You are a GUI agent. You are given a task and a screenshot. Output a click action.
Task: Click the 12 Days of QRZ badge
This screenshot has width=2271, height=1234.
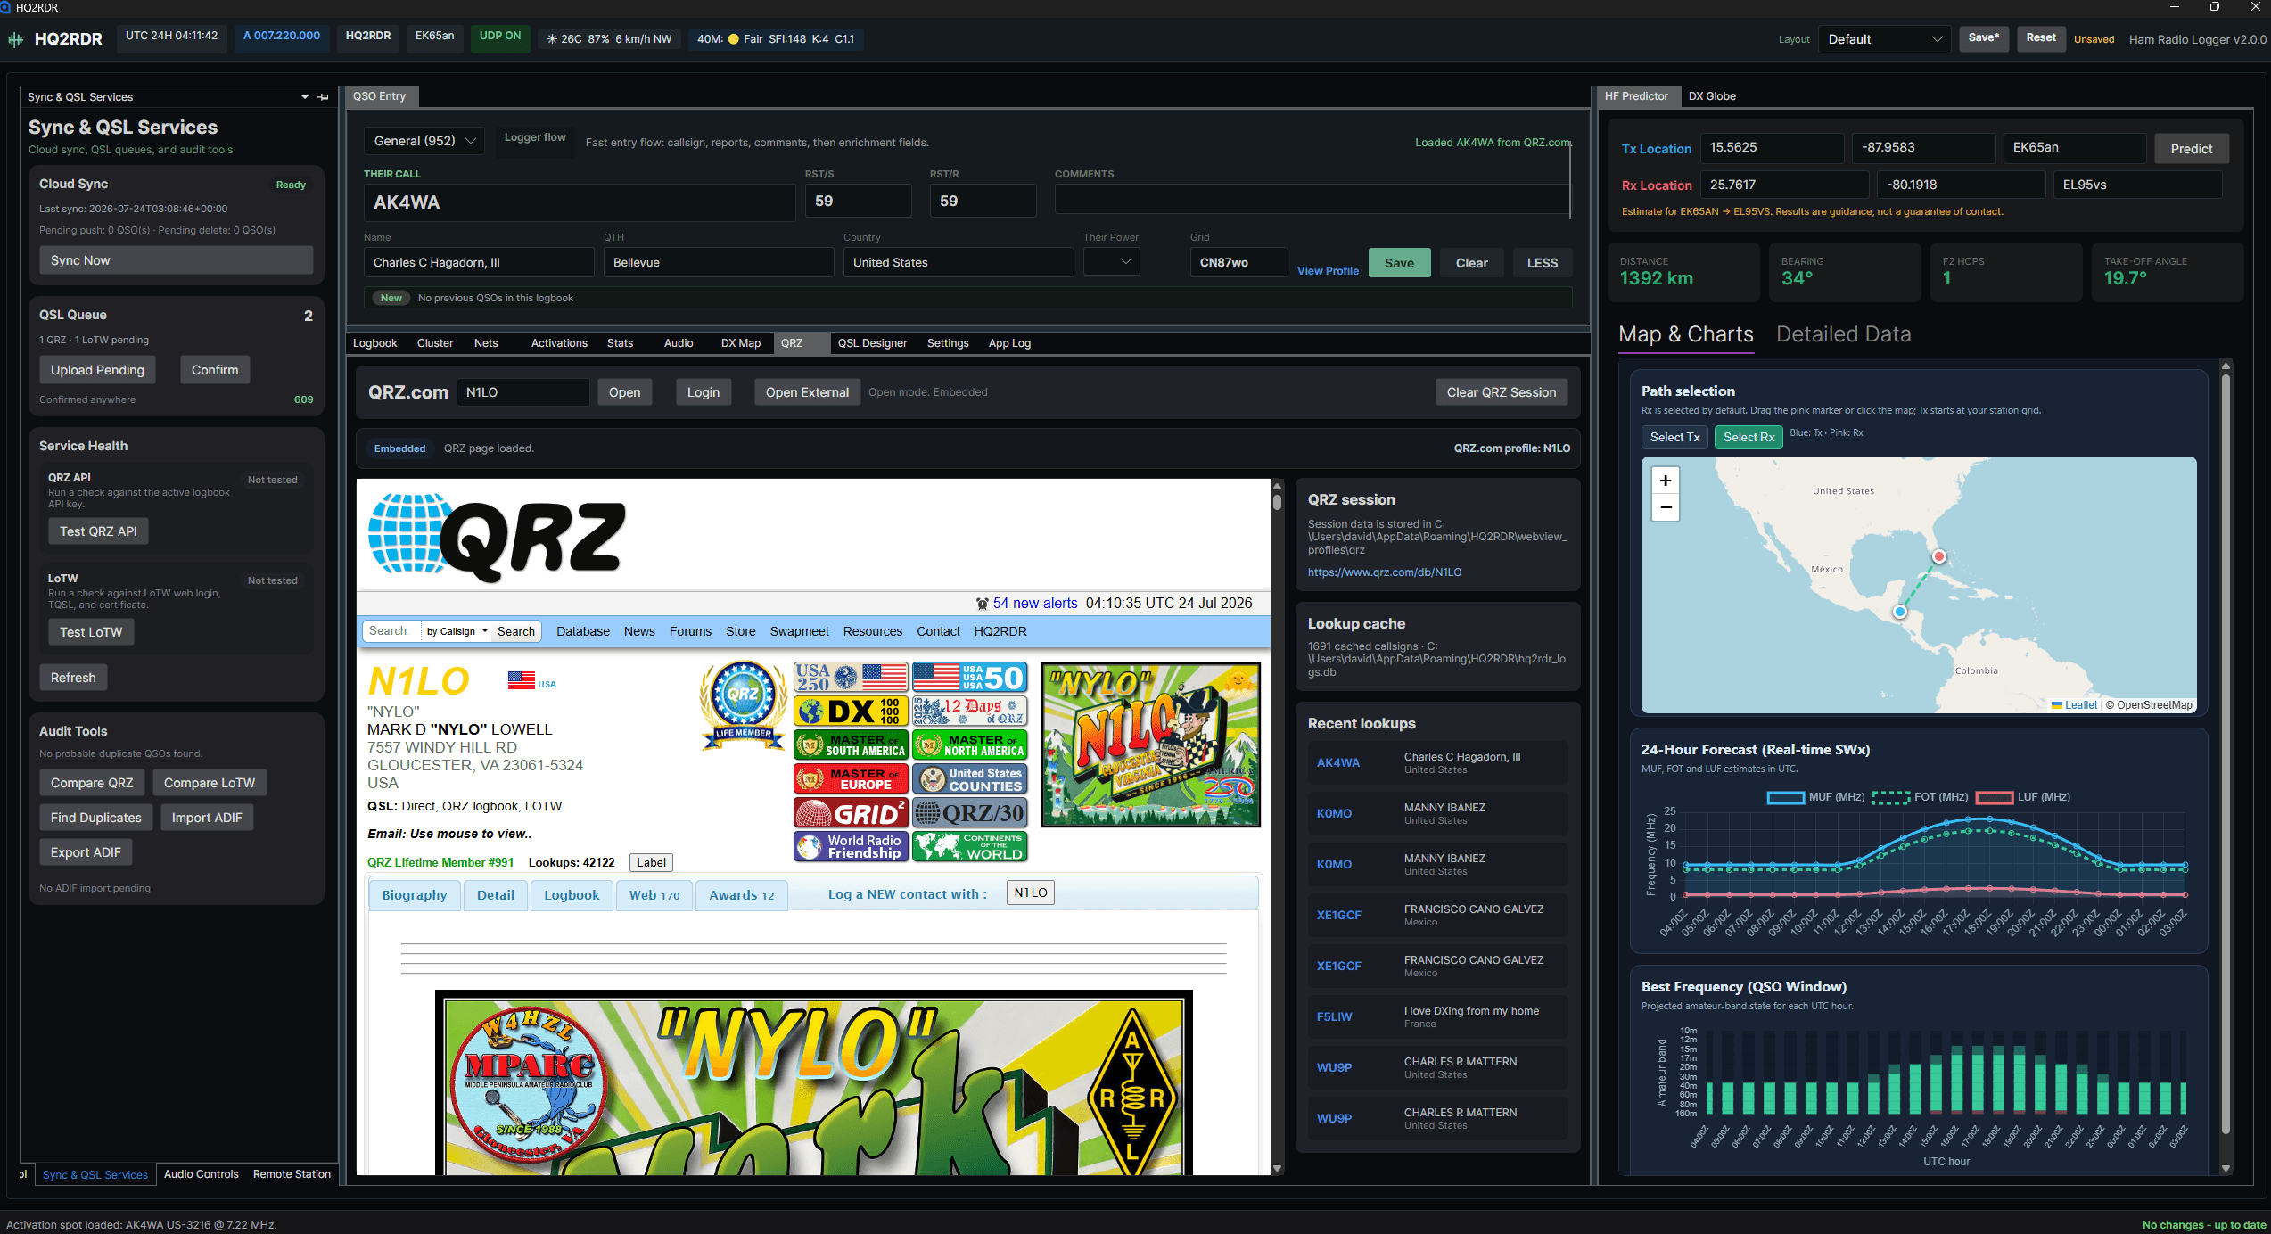[969, 711]
